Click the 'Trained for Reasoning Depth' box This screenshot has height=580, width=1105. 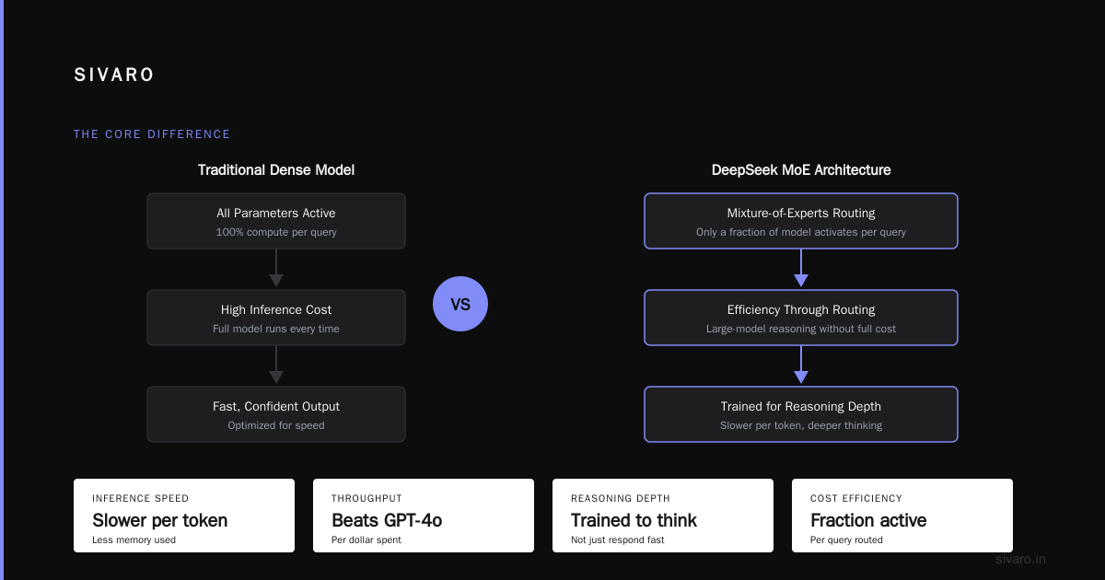[801, 414]
